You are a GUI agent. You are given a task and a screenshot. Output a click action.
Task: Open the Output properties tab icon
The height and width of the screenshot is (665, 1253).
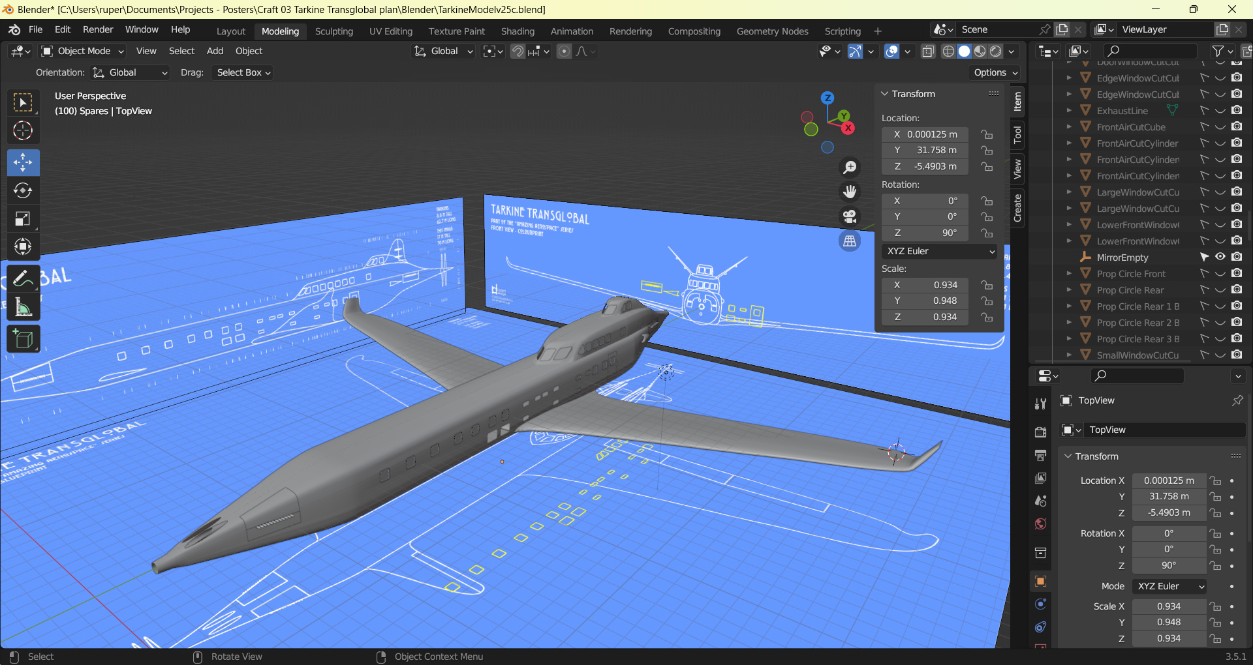(1041, 455)
